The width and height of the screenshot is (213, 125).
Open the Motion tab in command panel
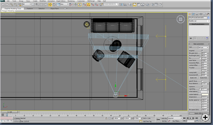201,14
